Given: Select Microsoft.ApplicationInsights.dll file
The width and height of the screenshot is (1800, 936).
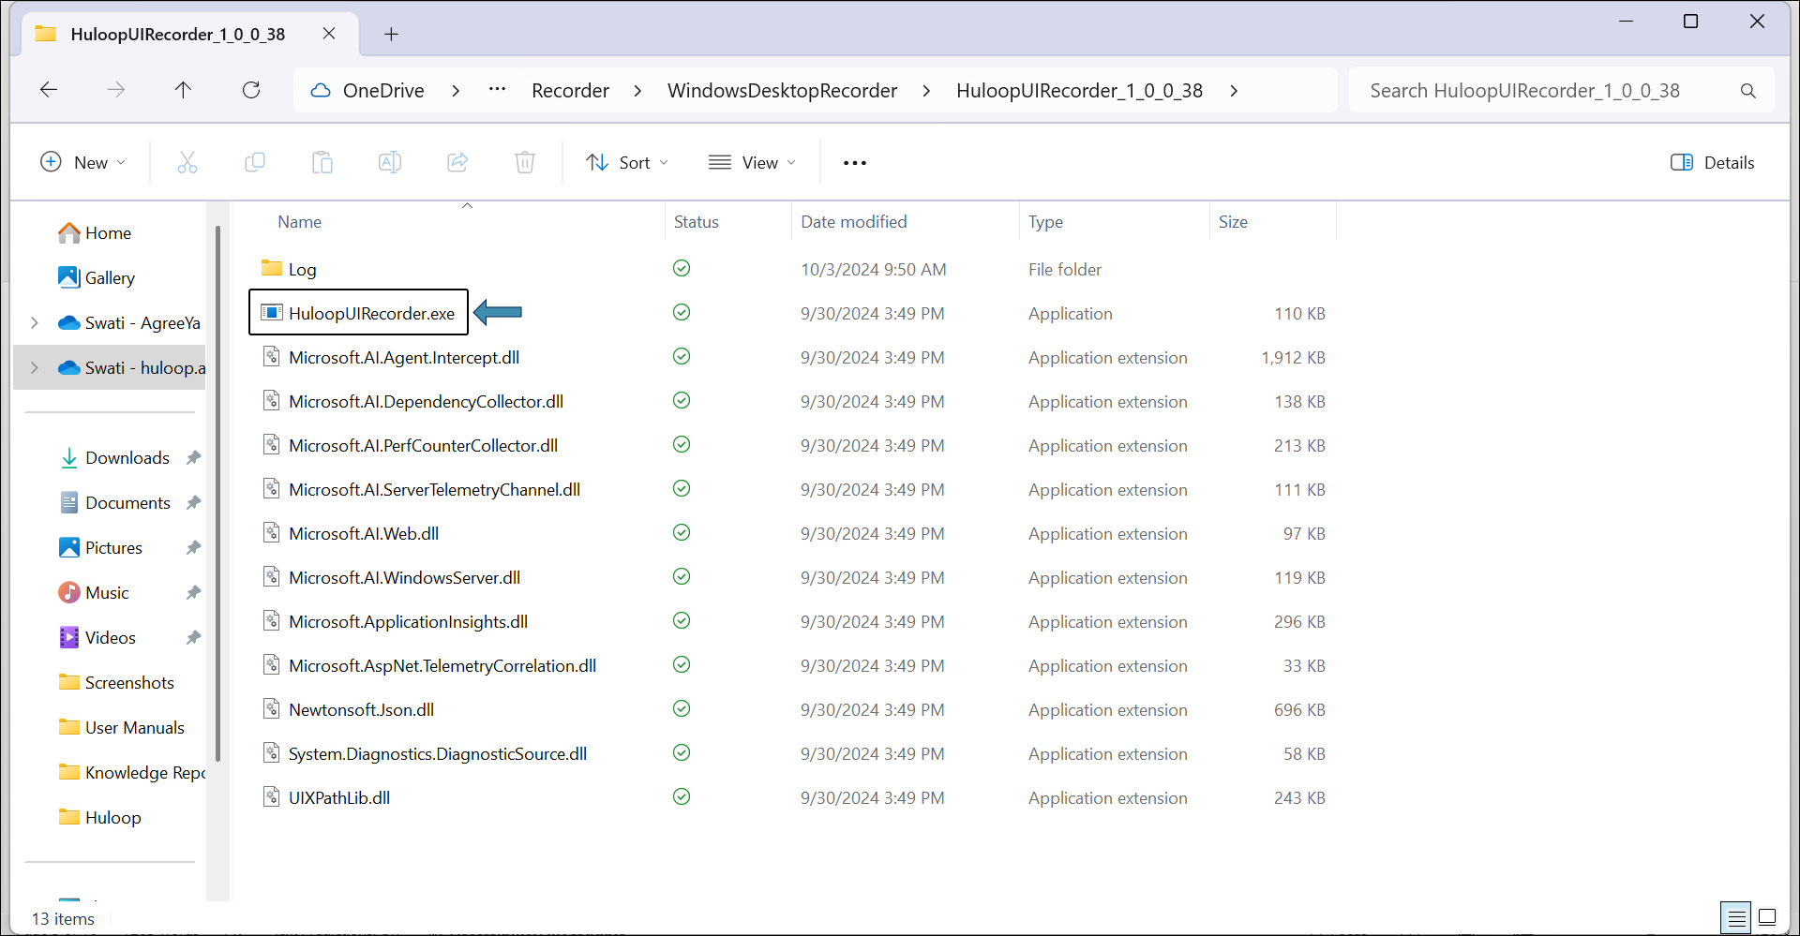Looking at the screenshot, I should click(x=408, y=622).
